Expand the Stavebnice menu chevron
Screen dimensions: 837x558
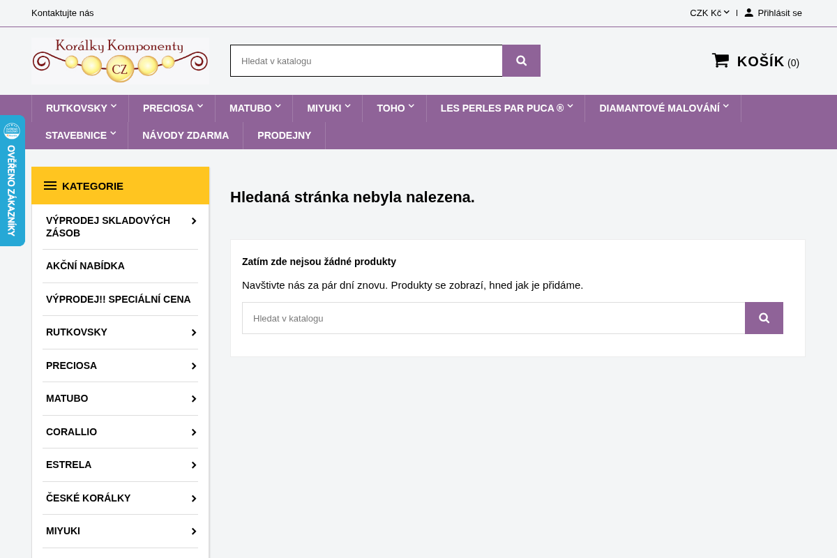113,133
